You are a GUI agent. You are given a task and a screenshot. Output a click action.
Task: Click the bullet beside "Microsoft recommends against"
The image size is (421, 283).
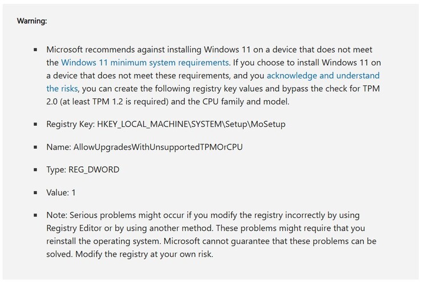coord(35,50)
